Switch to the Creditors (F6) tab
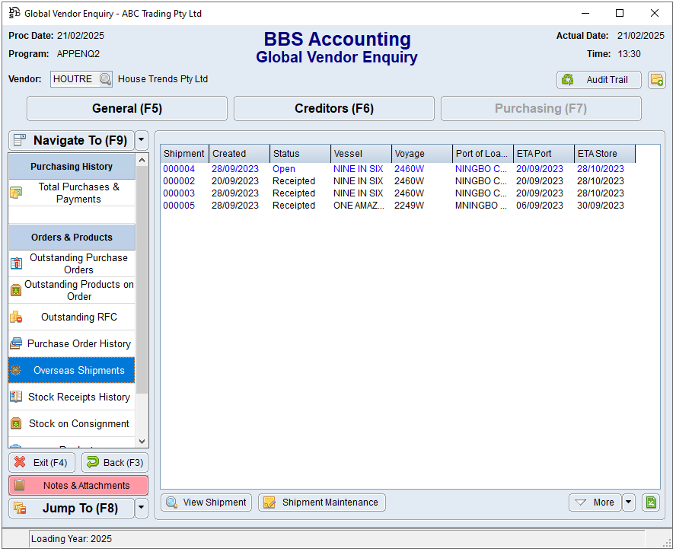The height and width of the screenshot is (552, 676). 334,109
